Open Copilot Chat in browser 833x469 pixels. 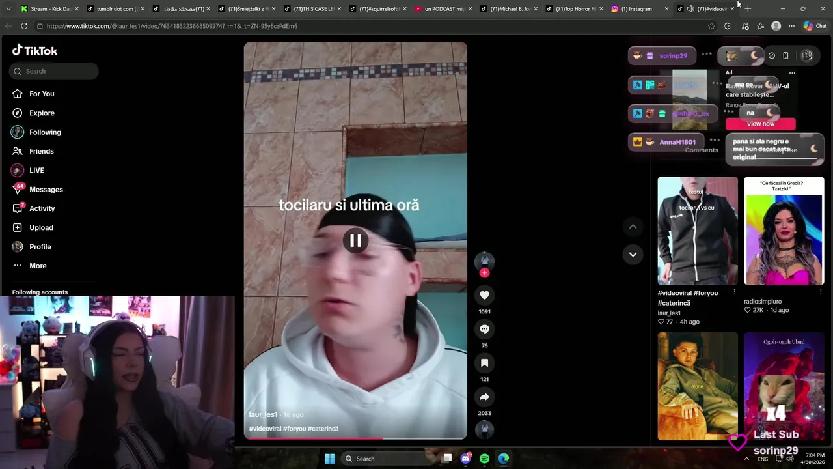click(815, 26)
